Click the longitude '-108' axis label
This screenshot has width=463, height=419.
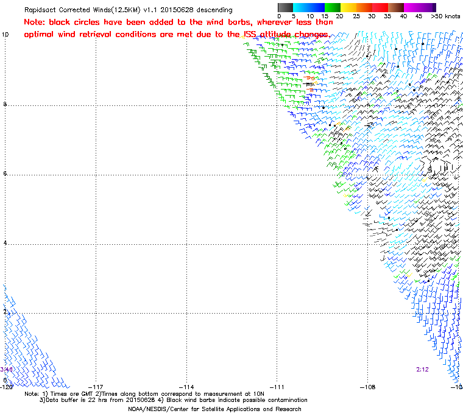click(x=367, y=387)
